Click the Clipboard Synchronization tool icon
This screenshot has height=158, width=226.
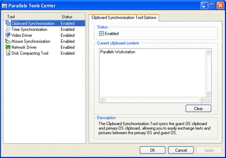coord(8,23)
